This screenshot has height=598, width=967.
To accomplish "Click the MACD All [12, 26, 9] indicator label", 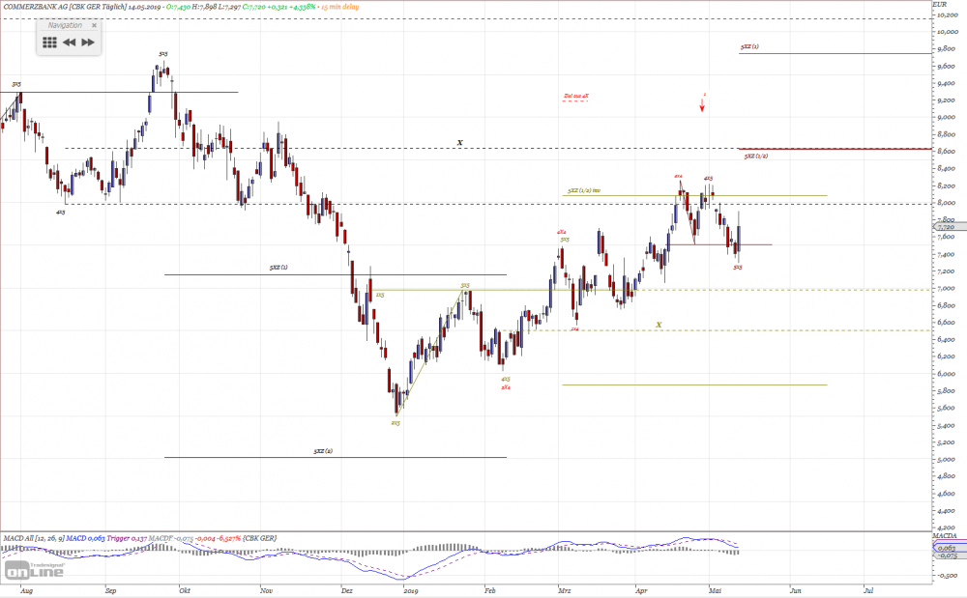I will click(33, 538).
